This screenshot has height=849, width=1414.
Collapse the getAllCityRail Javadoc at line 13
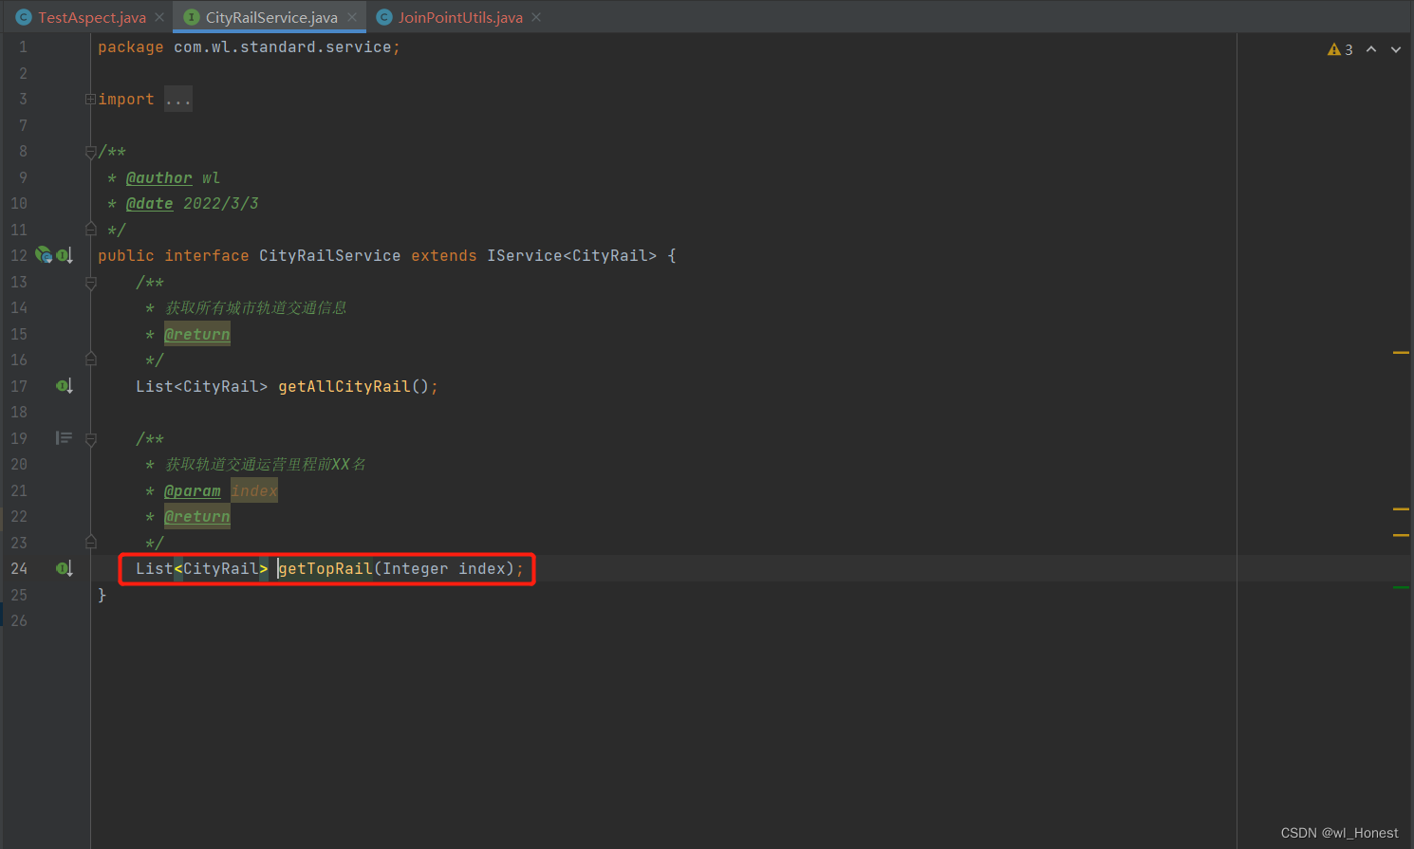click(91, 283)
